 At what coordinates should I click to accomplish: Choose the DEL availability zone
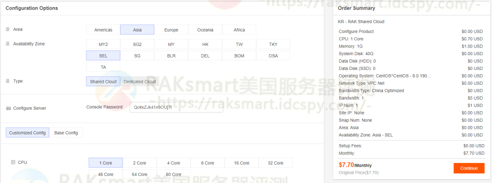[x=205, y=56]
